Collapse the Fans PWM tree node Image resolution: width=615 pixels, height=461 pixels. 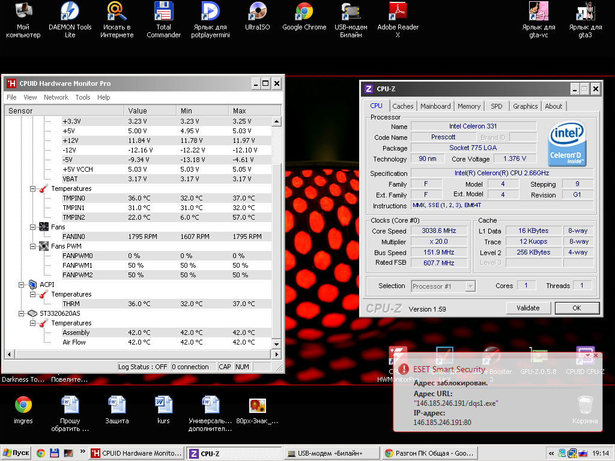tap(34, 246)
